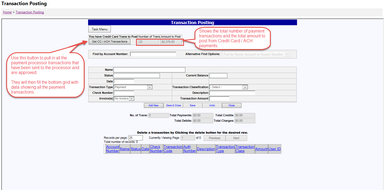Click Next to view the next page
This screenshot has height=190, width=384.
236,138
